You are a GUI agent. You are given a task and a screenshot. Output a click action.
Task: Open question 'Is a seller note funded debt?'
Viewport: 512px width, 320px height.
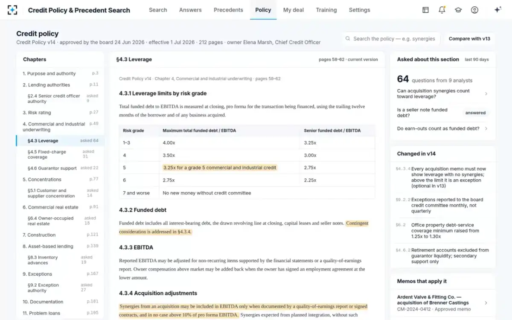tap(443, 113)
